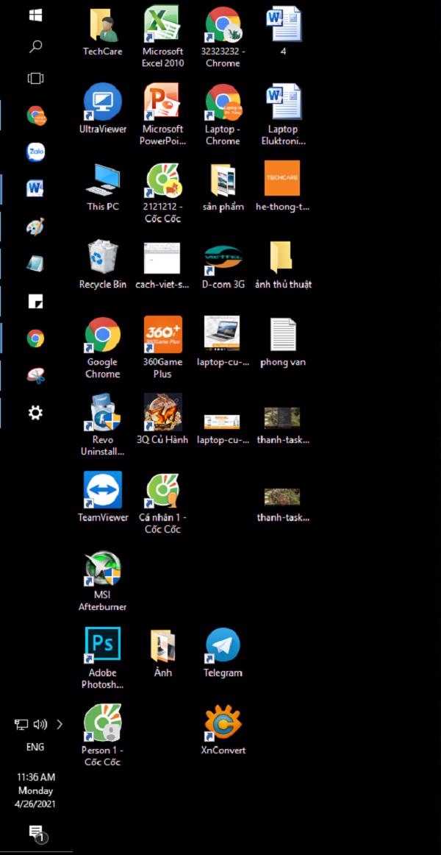Expand hidden tray icons chevron
Image resolution: width=441 pixels, height=855 pixels.
click(60, 724)
